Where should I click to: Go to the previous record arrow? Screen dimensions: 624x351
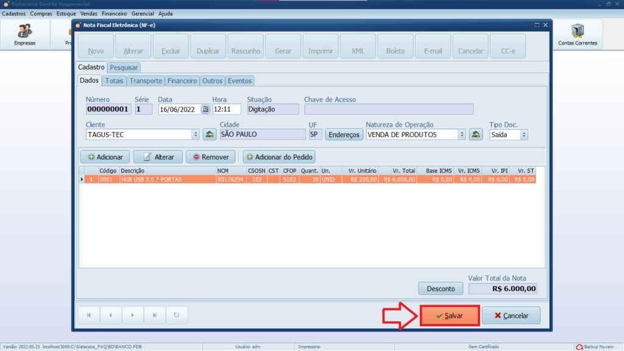pos(110,315)
